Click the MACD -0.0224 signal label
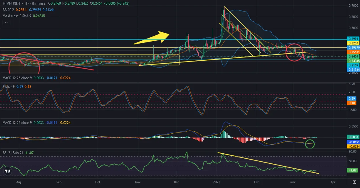This screenshot has height=188, width=360. tap(353, 146)
